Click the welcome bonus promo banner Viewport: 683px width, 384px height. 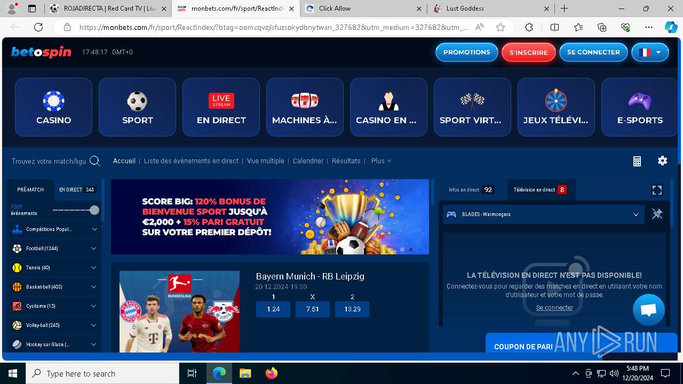tap(270, 217)
